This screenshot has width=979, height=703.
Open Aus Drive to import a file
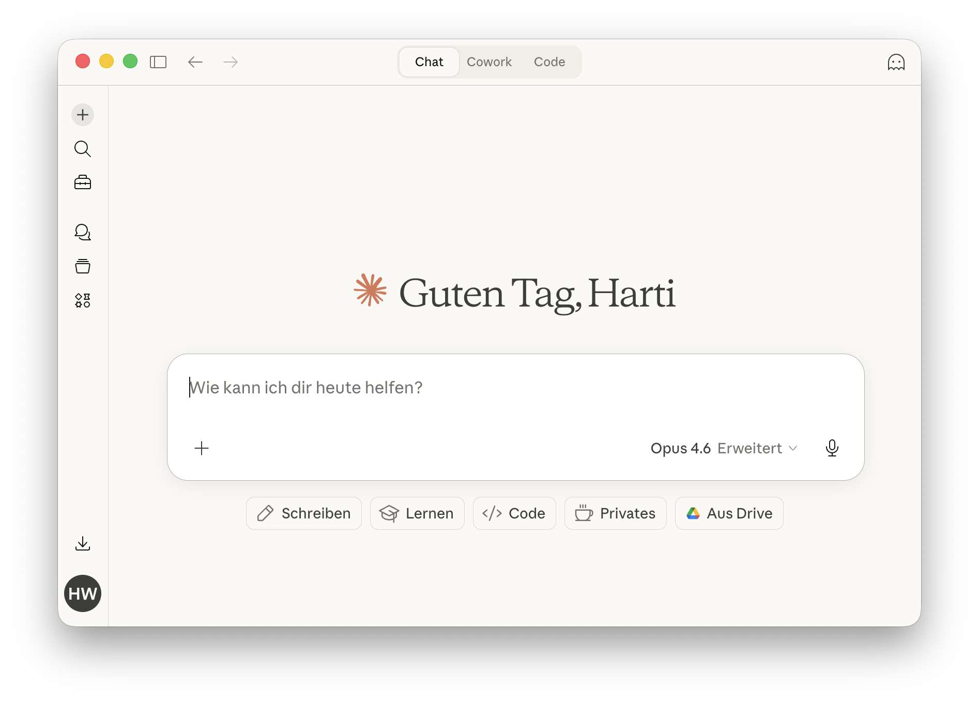(x=729, y=513)
